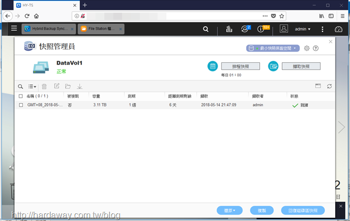Open event notifications info icon

tap(261, 29)
